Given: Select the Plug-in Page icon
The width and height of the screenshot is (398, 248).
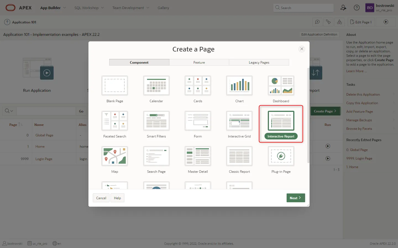Looking at the screenshot, I should pos(281,156).
